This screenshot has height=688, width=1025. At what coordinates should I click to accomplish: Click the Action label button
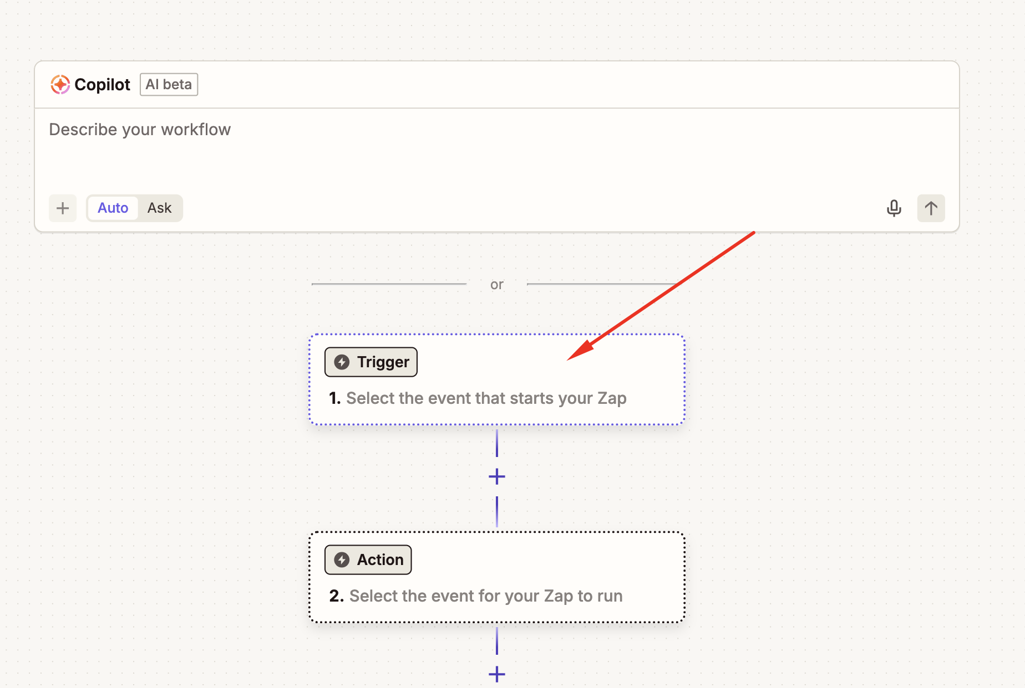point(368,560)
